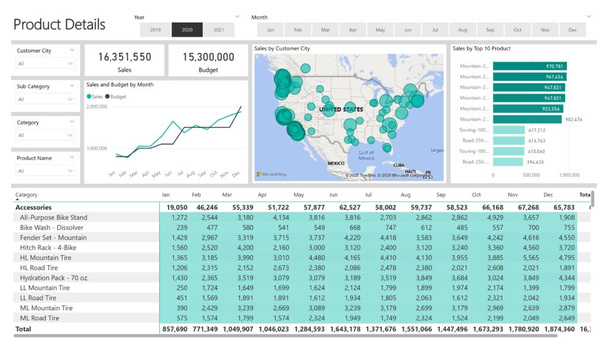Click the chevron beside the Customer City title
The width and height of the screenshot is (608, 351).
tap(72, 50)
